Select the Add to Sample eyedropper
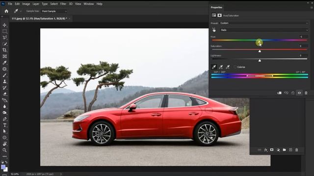 tap(221, 67)
